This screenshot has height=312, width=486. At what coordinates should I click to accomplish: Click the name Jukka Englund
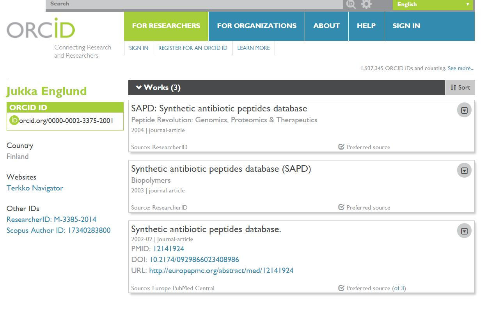[x=47, y=91]
